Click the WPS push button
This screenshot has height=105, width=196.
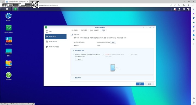(x=79, y=59)
